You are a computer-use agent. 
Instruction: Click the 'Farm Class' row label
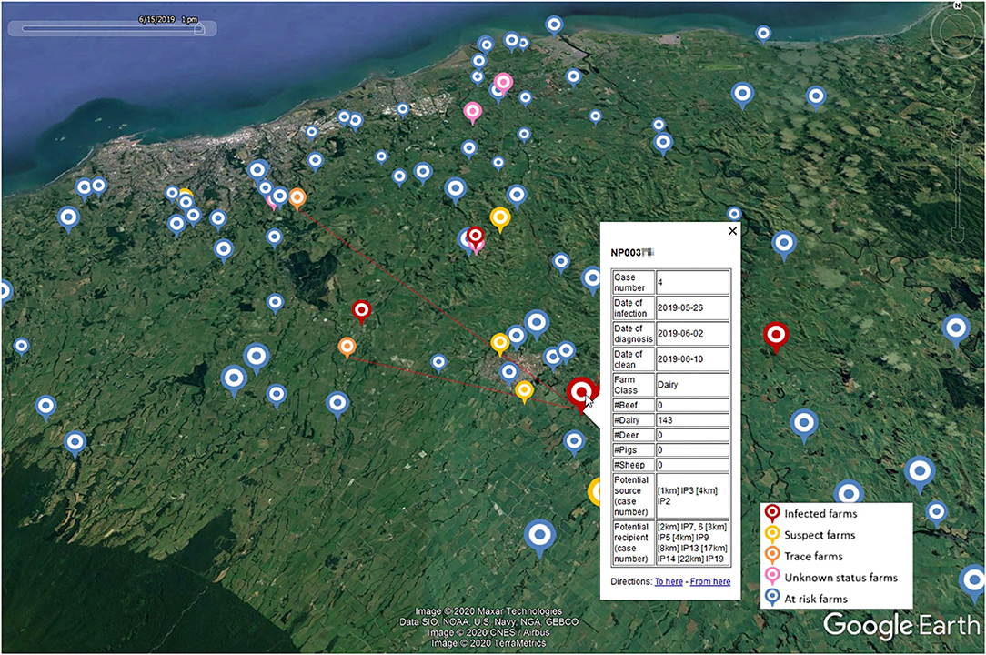click(633, 385)
